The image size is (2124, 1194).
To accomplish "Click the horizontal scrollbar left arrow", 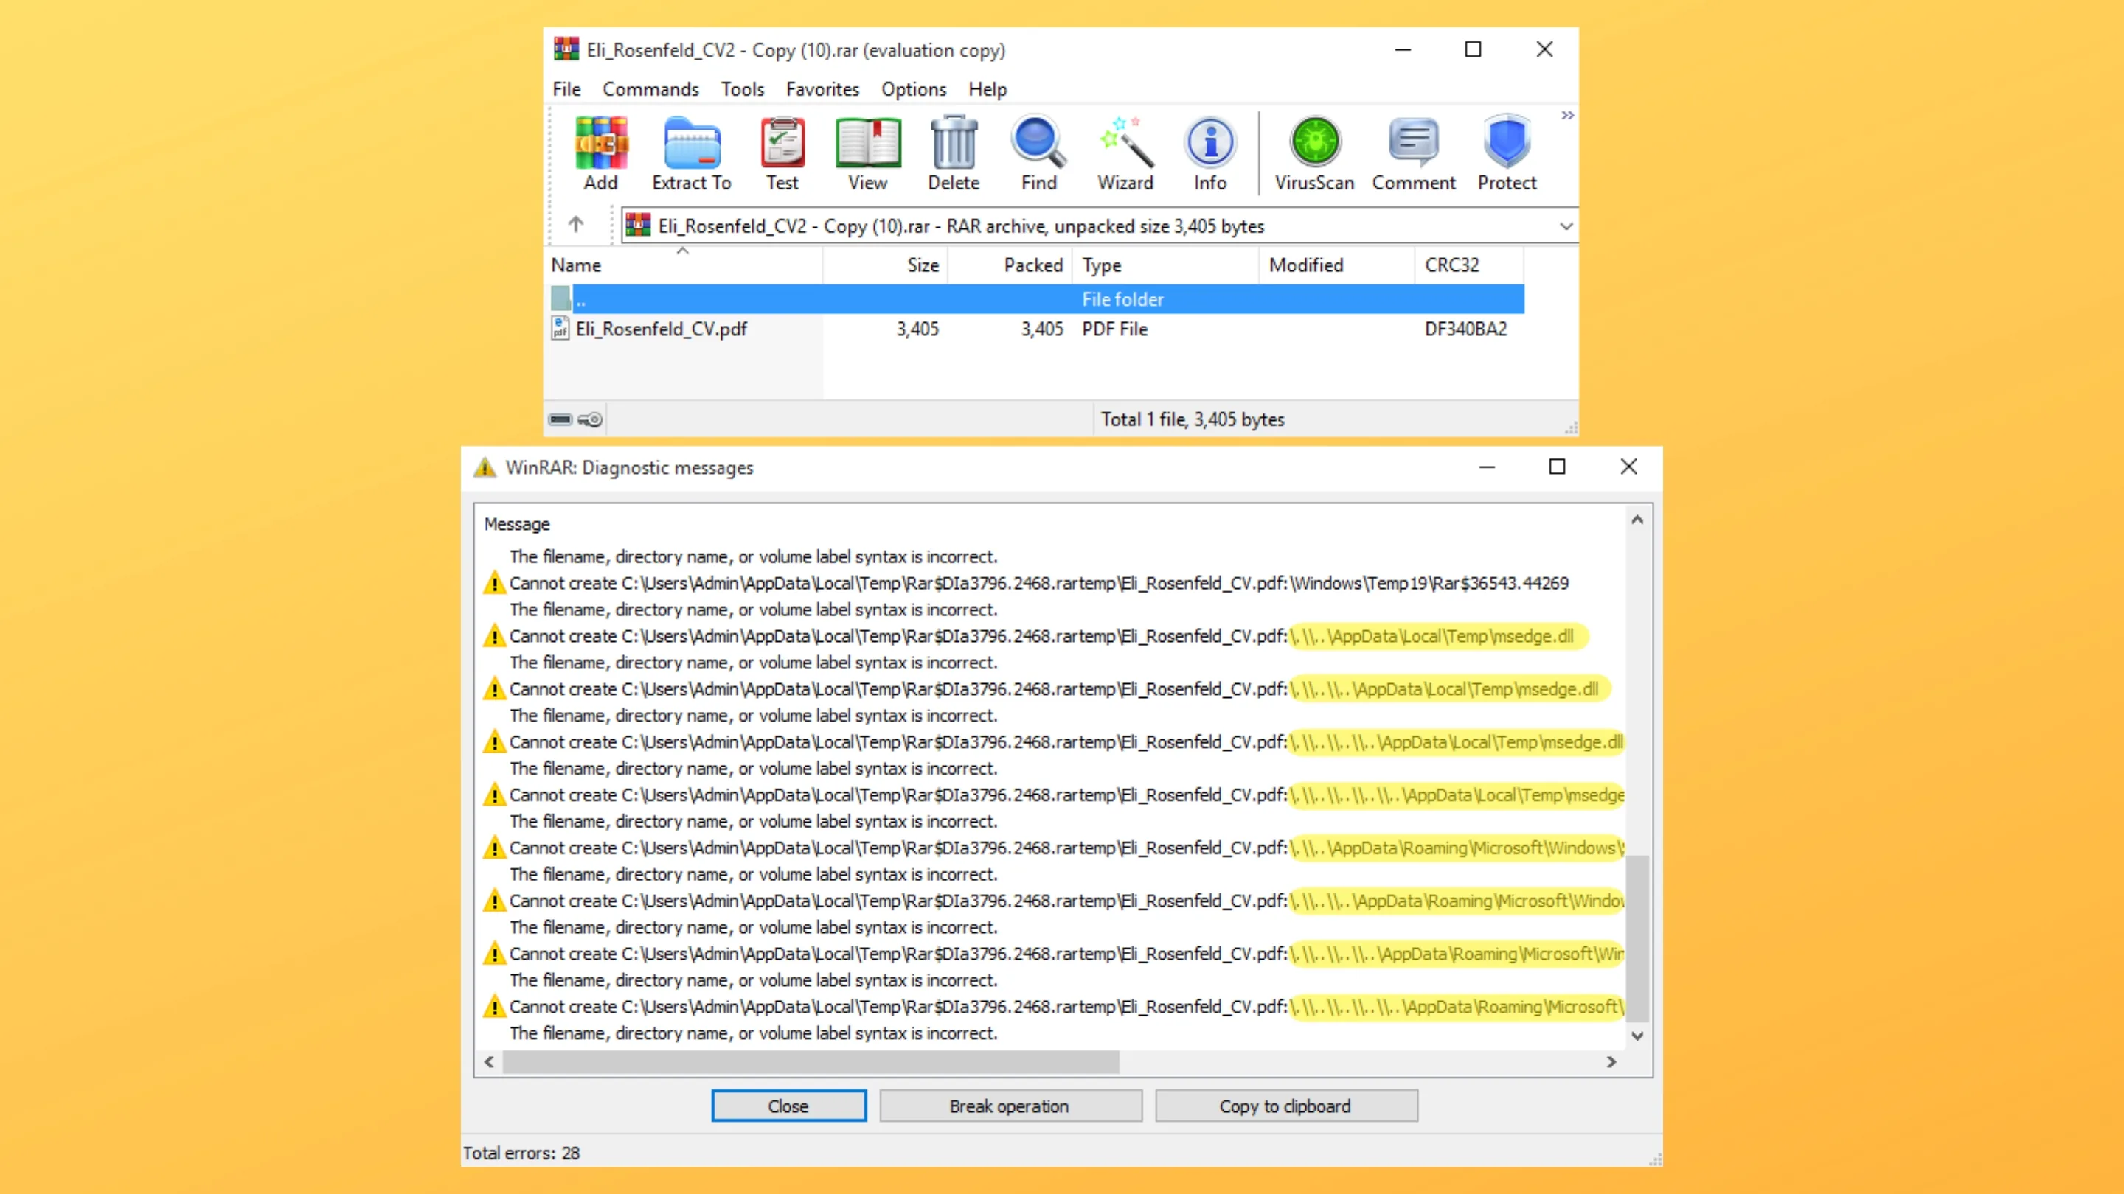I will (x=489, y=1062).
